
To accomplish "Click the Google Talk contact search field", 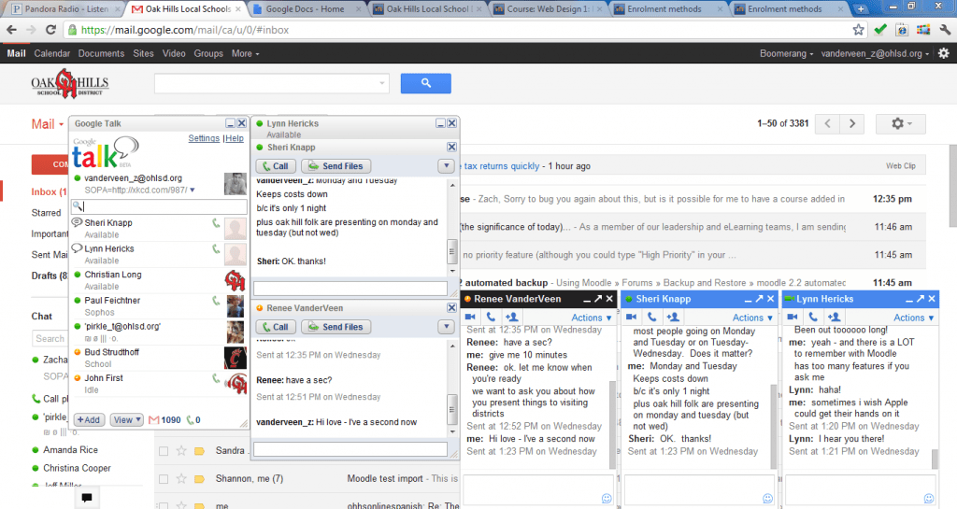I will tap(160, 206).
